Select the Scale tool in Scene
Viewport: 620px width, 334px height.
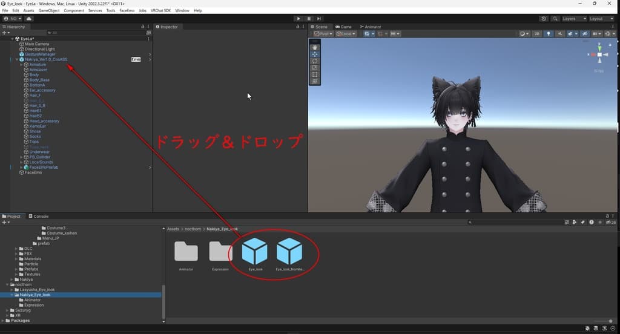coord(315,68)
